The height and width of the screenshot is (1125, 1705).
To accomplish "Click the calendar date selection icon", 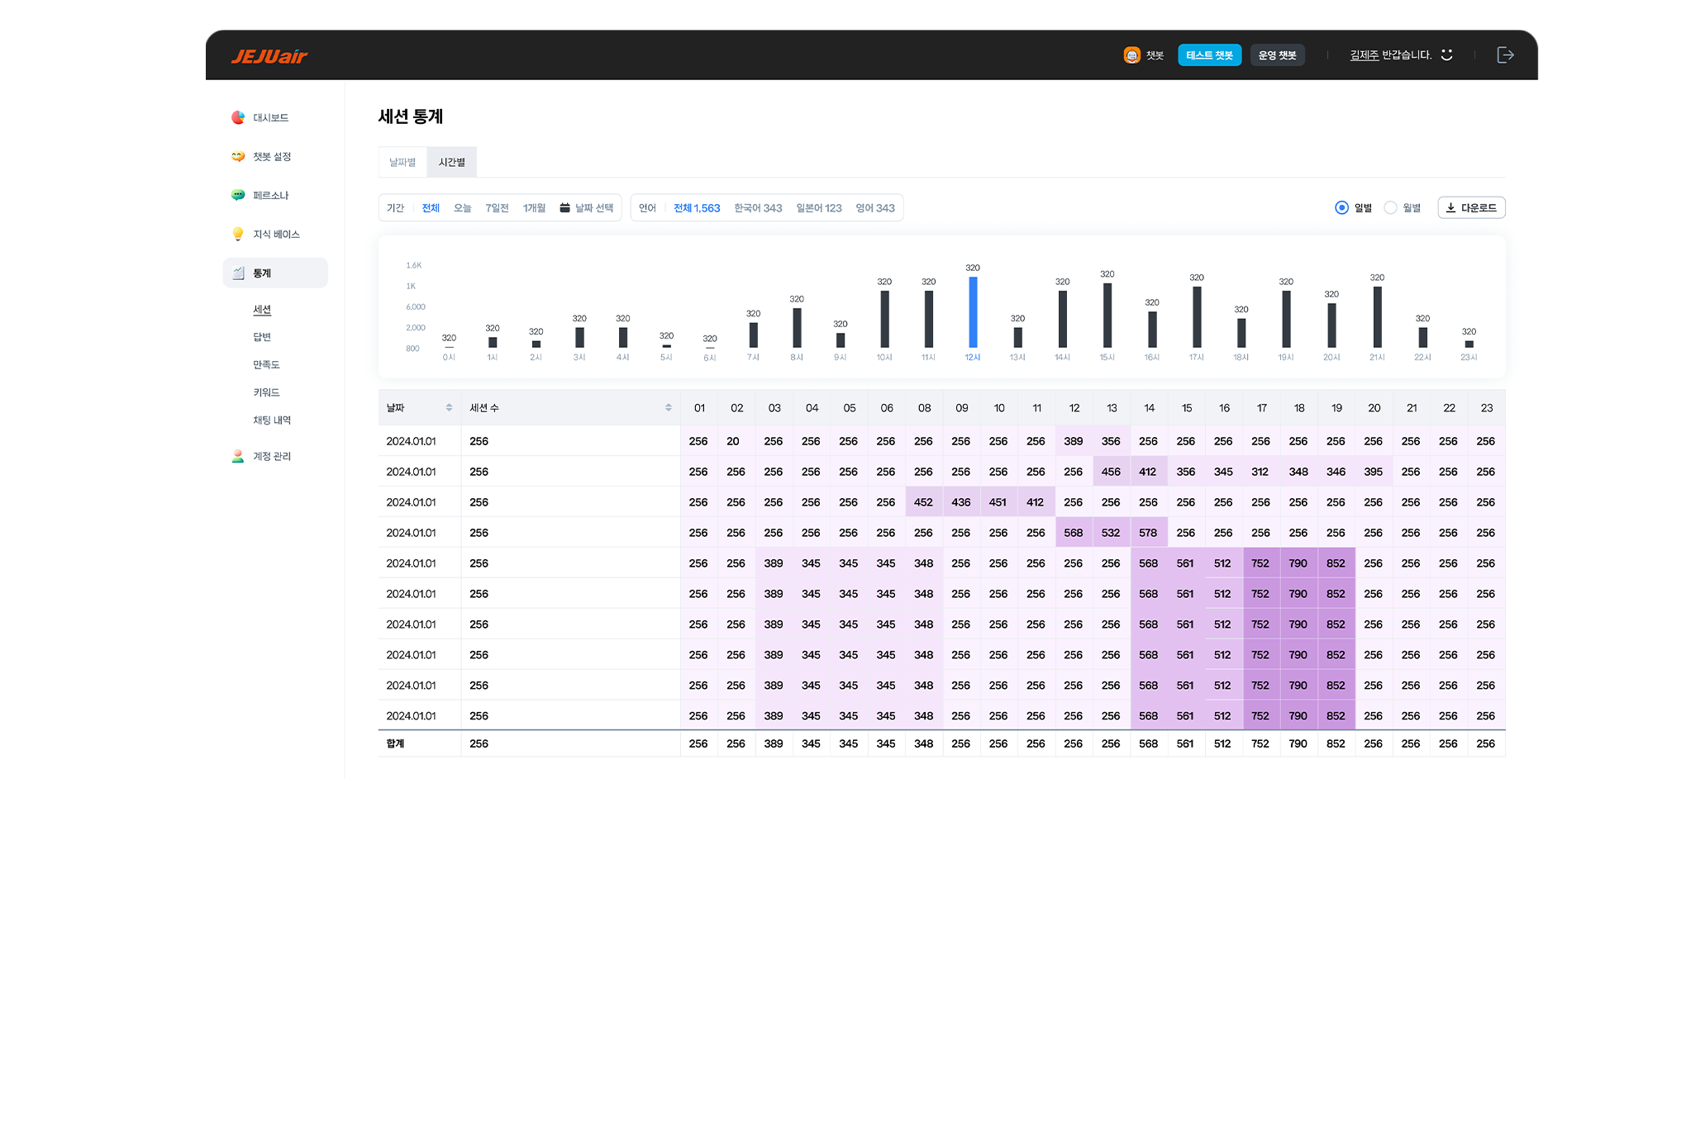I will 565,208.
